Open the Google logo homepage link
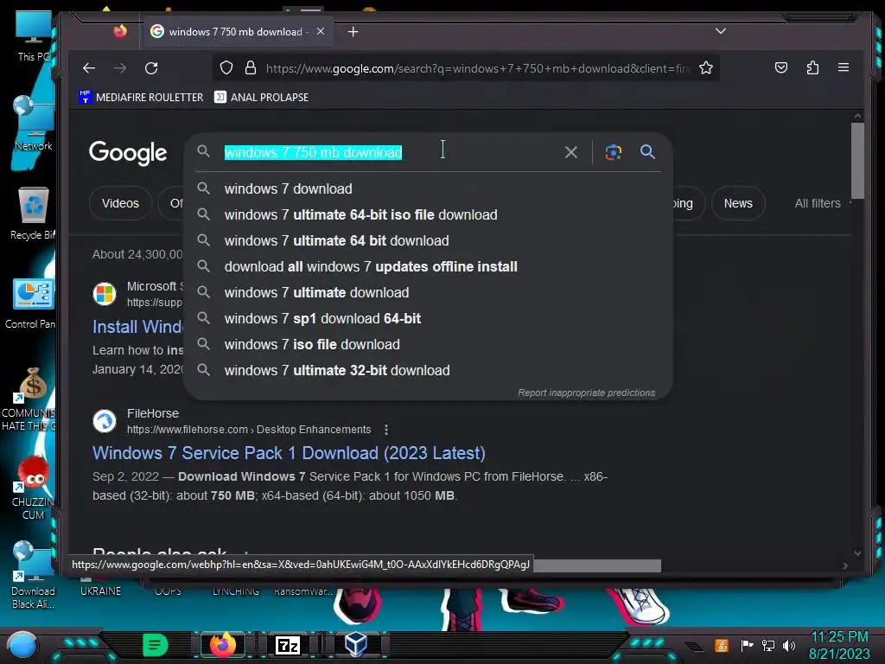This screenshot has height=664, width=885. click(x=128, y=152)
